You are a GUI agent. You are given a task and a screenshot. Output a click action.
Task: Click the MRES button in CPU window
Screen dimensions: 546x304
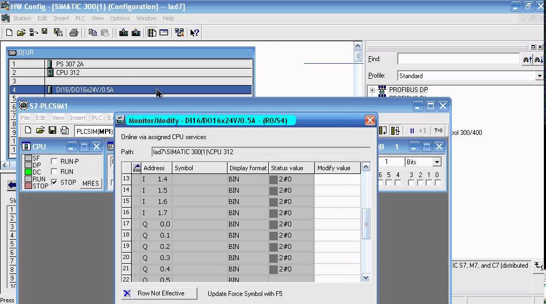click(90, 183)
